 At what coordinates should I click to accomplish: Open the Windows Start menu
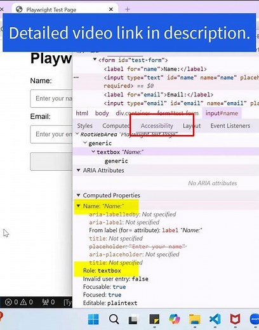coord(93,319)
